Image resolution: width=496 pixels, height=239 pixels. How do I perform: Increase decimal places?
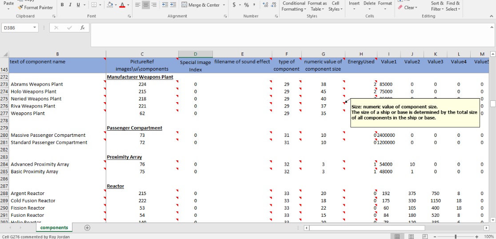tap(265, 5)
